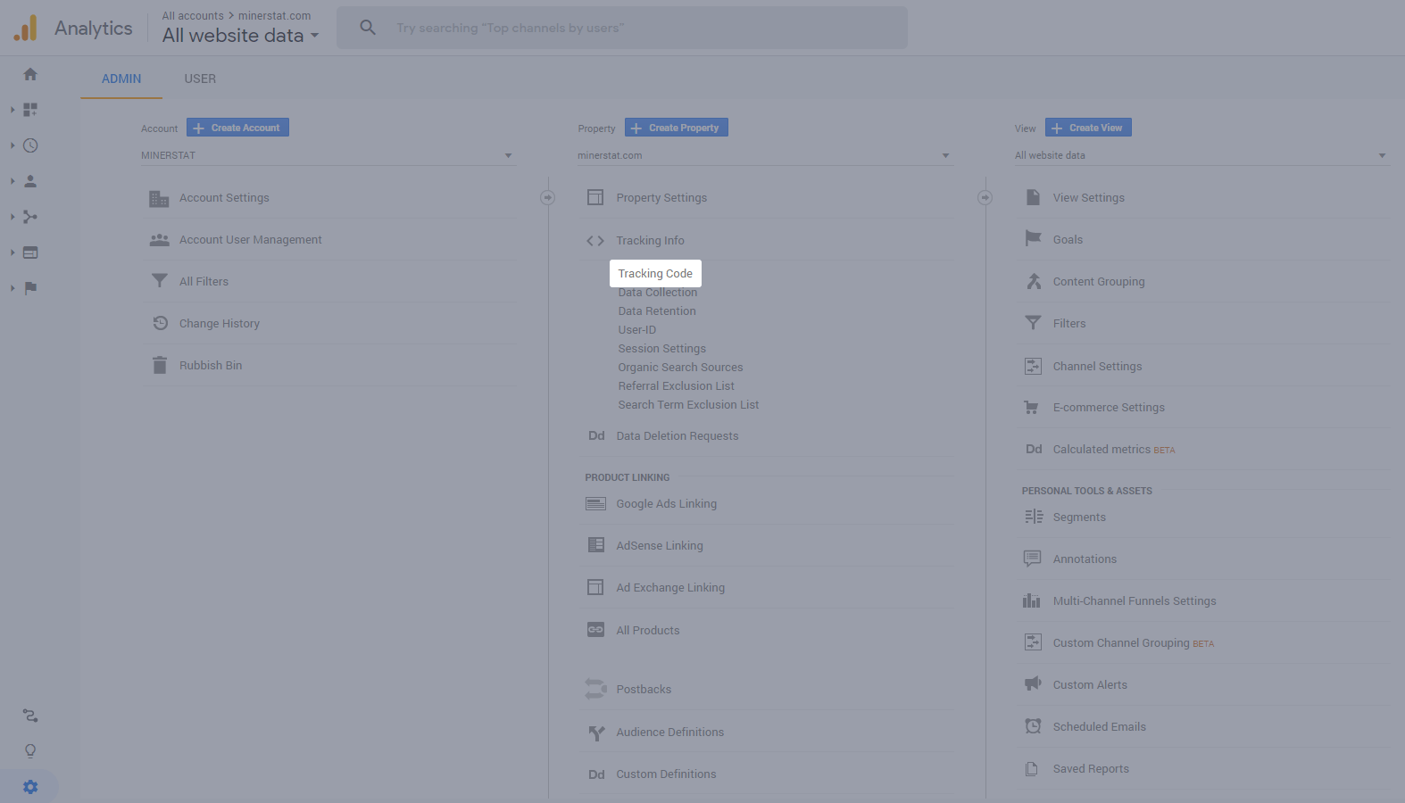Image resolution: width=1405 pixels, height=803 pixels.
Task: Click the Goals flag icon
Action: click(1033, 239)
